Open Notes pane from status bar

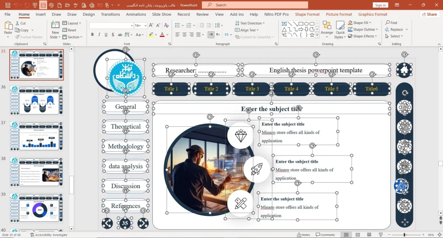click(304, 235)
